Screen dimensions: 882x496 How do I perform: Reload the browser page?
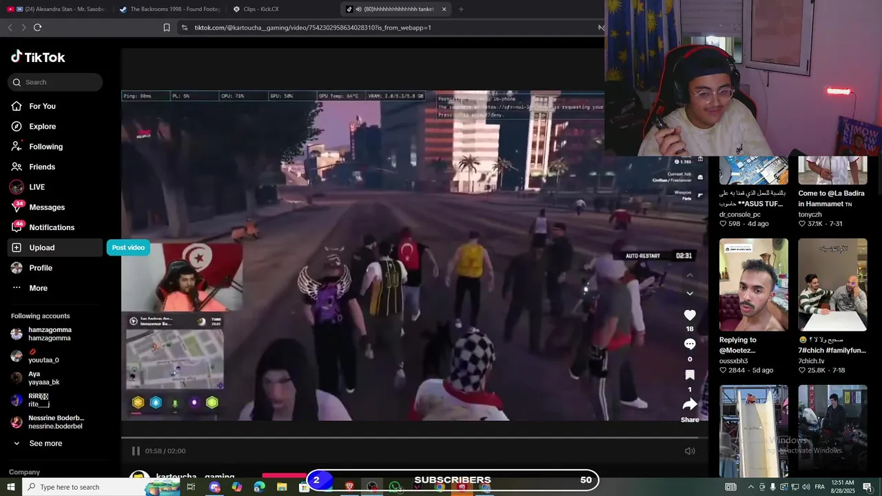tap(38, 28)
